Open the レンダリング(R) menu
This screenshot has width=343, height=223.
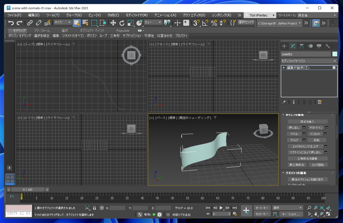[x=222, y=15]
